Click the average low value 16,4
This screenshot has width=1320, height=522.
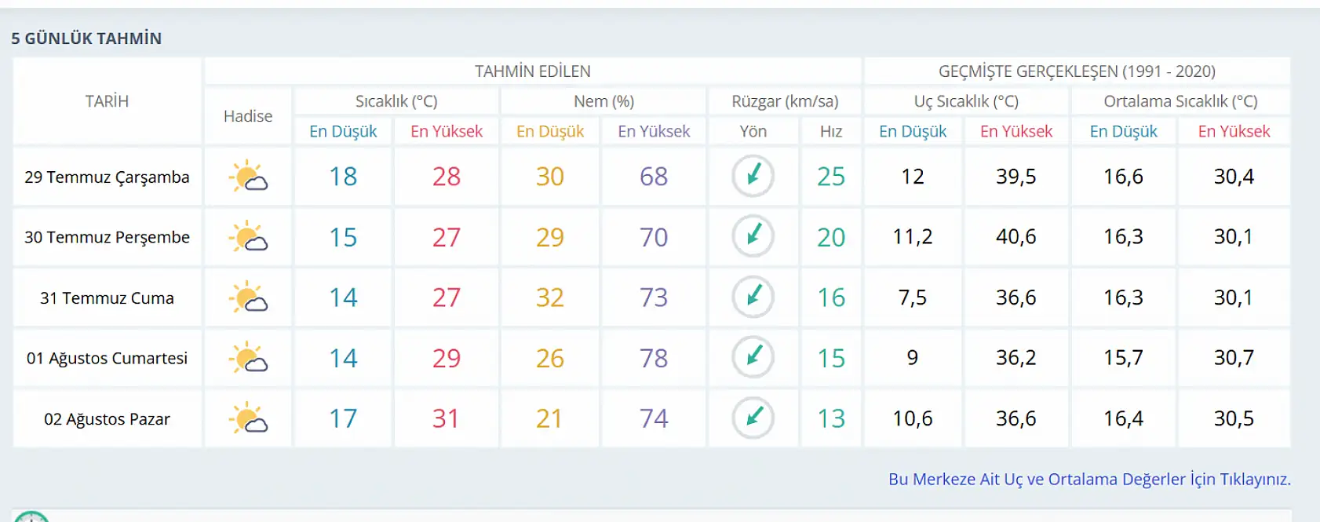pyautogui.click(x=1123, y=418)
